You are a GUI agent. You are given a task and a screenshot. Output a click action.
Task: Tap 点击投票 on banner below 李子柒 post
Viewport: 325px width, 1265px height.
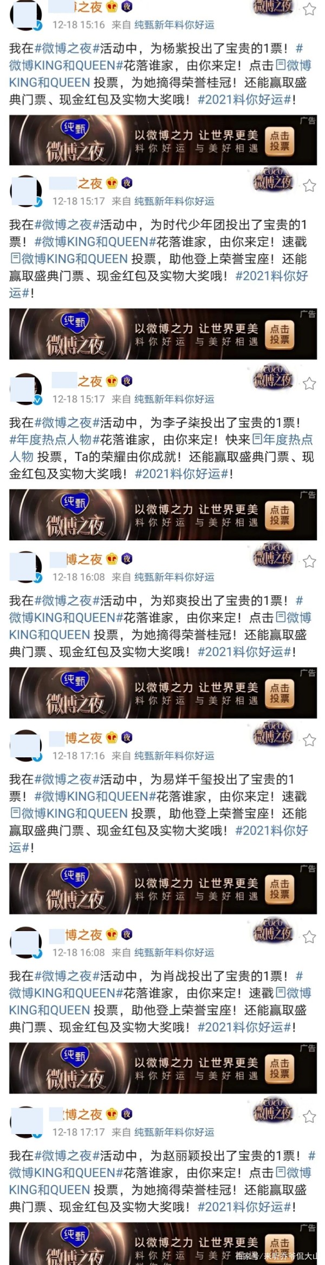click(279, 515)
